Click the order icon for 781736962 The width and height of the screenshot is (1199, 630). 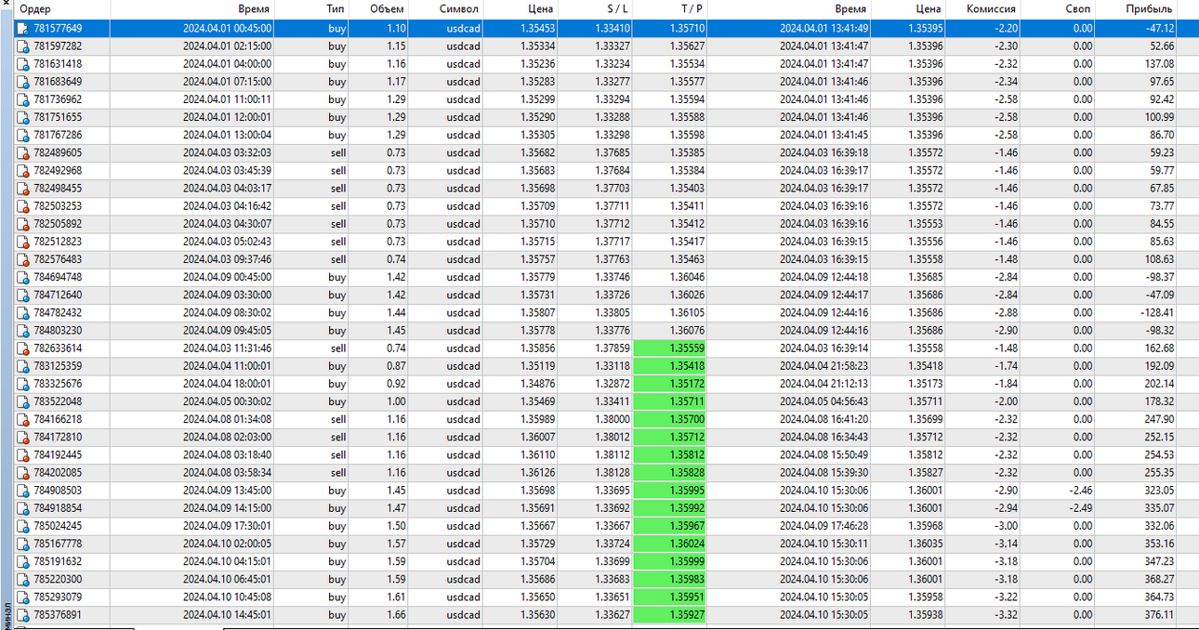[22, 99]
